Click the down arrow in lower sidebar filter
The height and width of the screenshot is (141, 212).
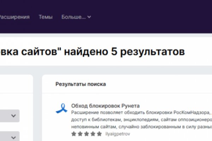coord(14,137)
